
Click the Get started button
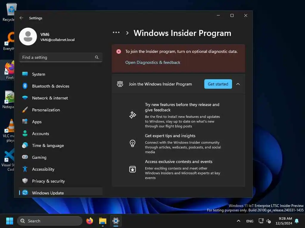218,84
